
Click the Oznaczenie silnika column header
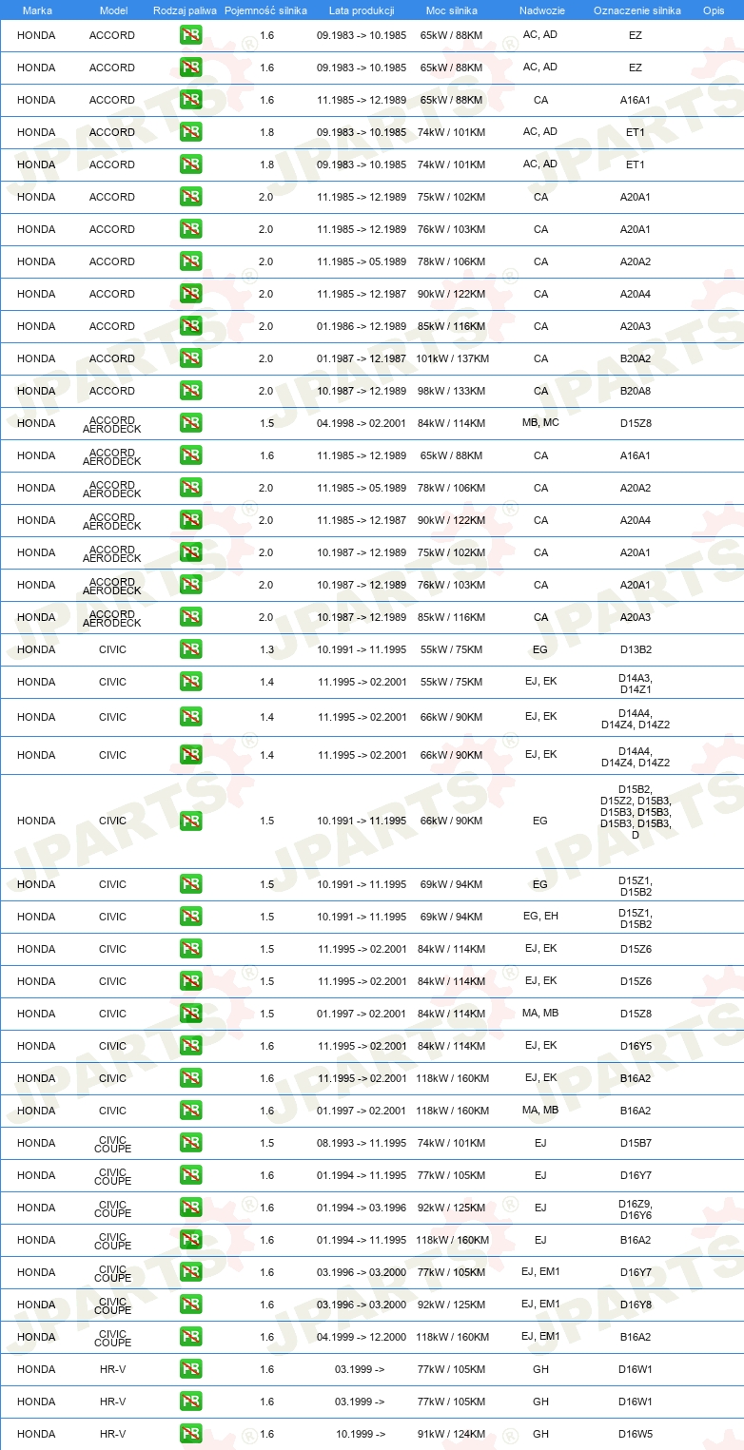(x=636, y=10)
